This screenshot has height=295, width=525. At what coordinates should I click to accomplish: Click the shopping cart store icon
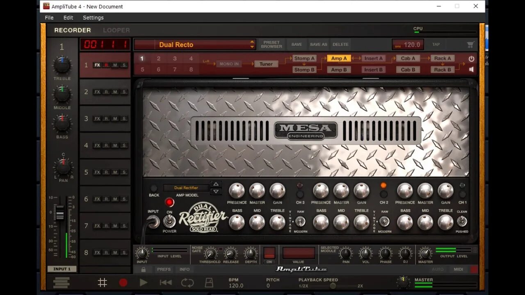(x=470, y=44)
